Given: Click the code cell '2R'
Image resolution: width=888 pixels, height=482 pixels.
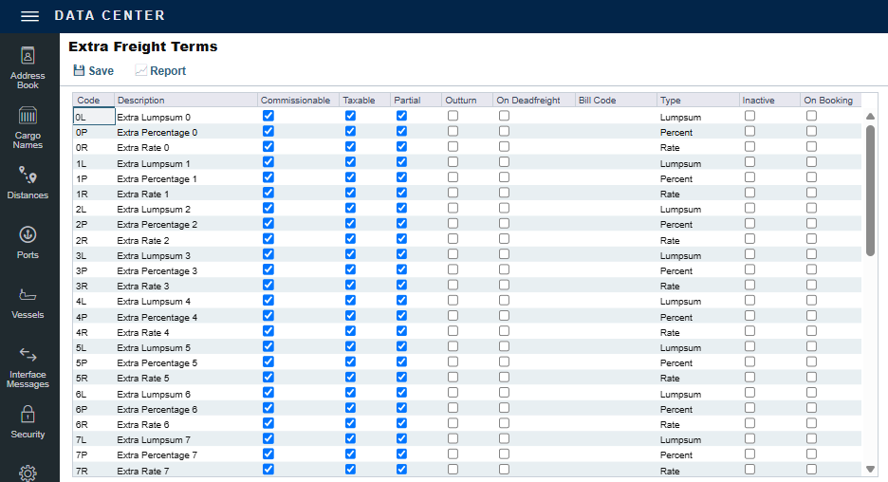Looking at the screenshot, I should point(93,240).
